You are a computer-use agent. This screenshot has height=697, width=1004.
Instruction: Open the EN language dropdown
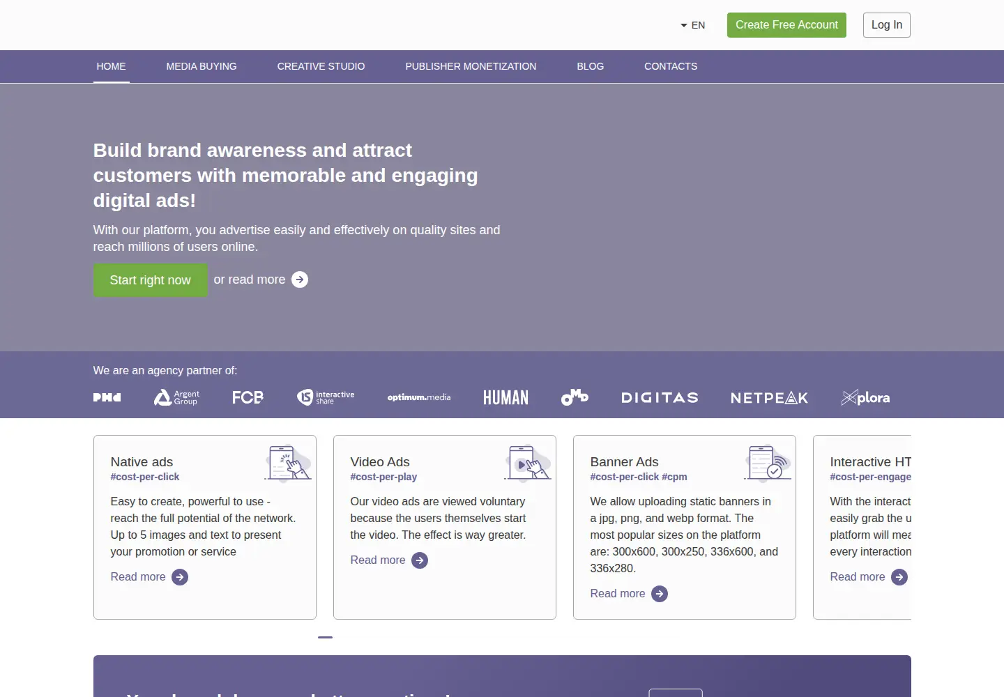693,25
